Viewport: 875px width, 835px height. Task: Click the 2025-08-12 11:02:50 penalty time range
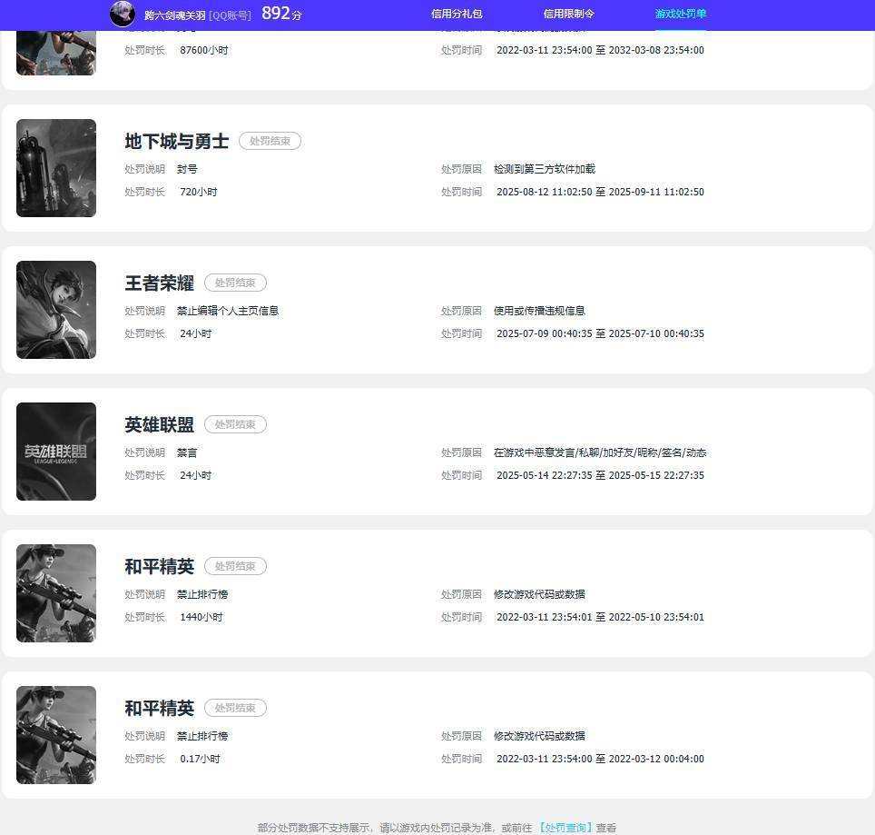pos(601,192)
